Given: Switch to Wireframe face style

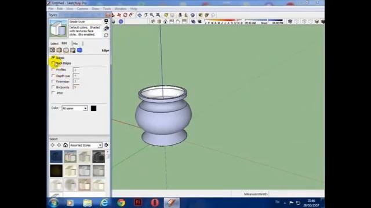Looking at the screenshot, I should [304, 21].
